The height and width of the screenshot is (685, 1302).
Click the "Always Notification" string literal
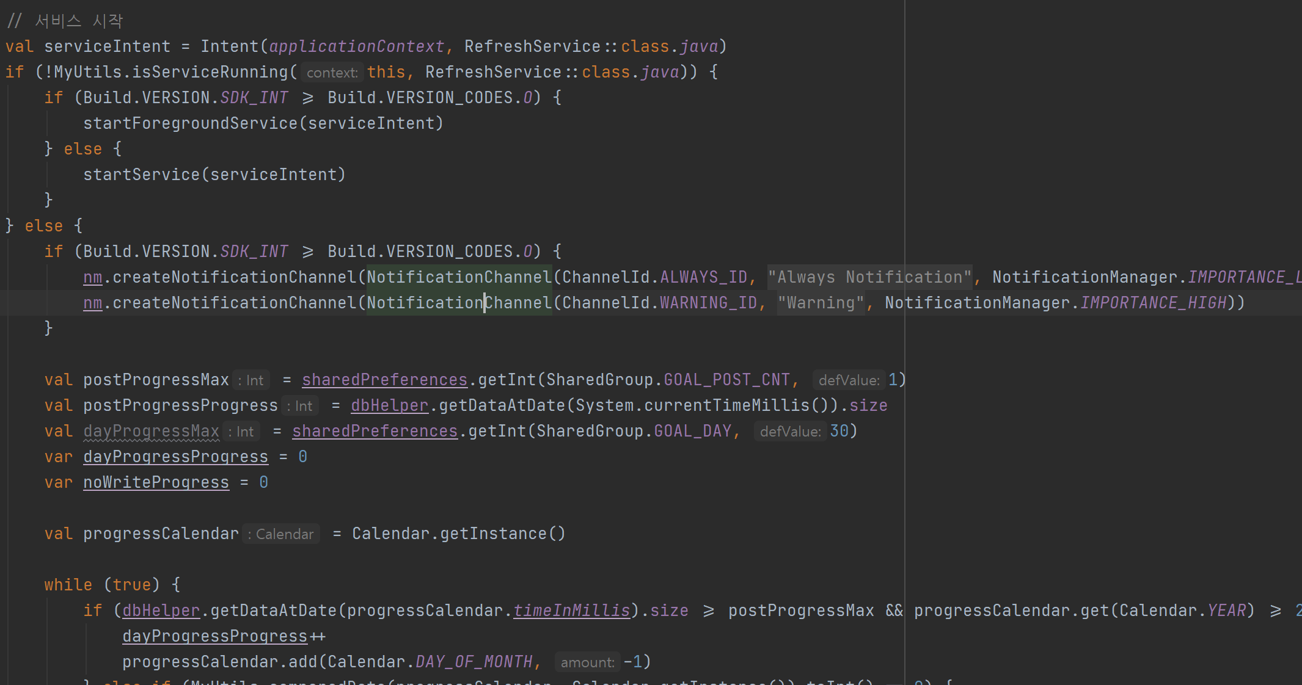[869, 278]
